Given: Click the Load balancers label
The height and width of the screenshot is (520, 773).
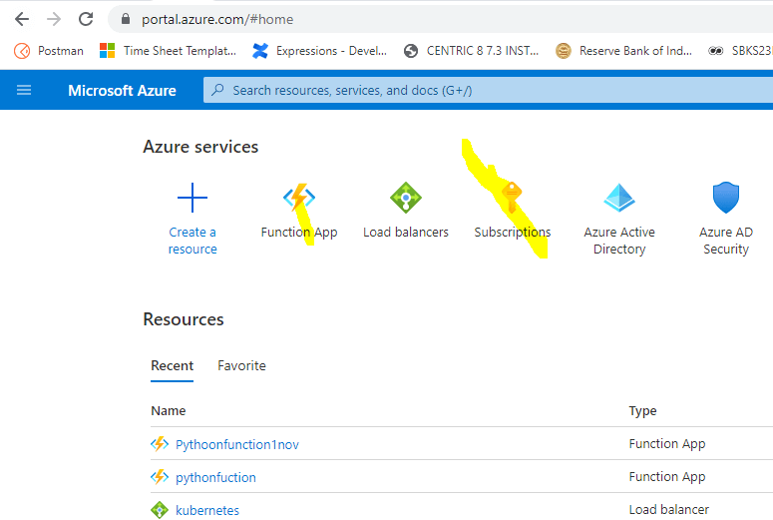Looking at the screenshot, I should tap(406, 232).
